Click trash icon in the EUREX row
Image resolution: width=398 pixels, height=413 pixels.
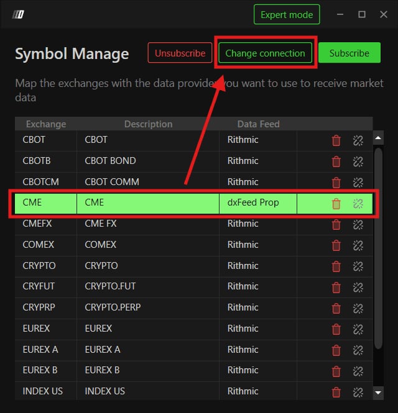click(336, 329)
